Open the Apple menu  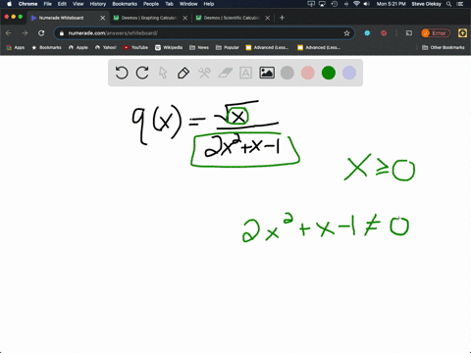pyautogui.click(x=9, y=4)
